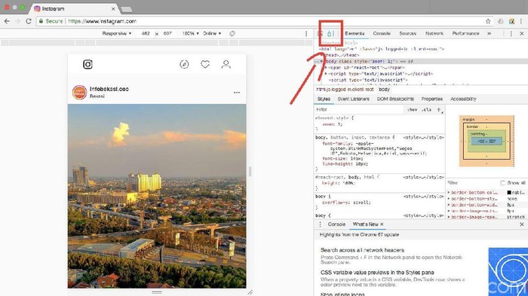Expand the react-root span node

pos(326,68)
